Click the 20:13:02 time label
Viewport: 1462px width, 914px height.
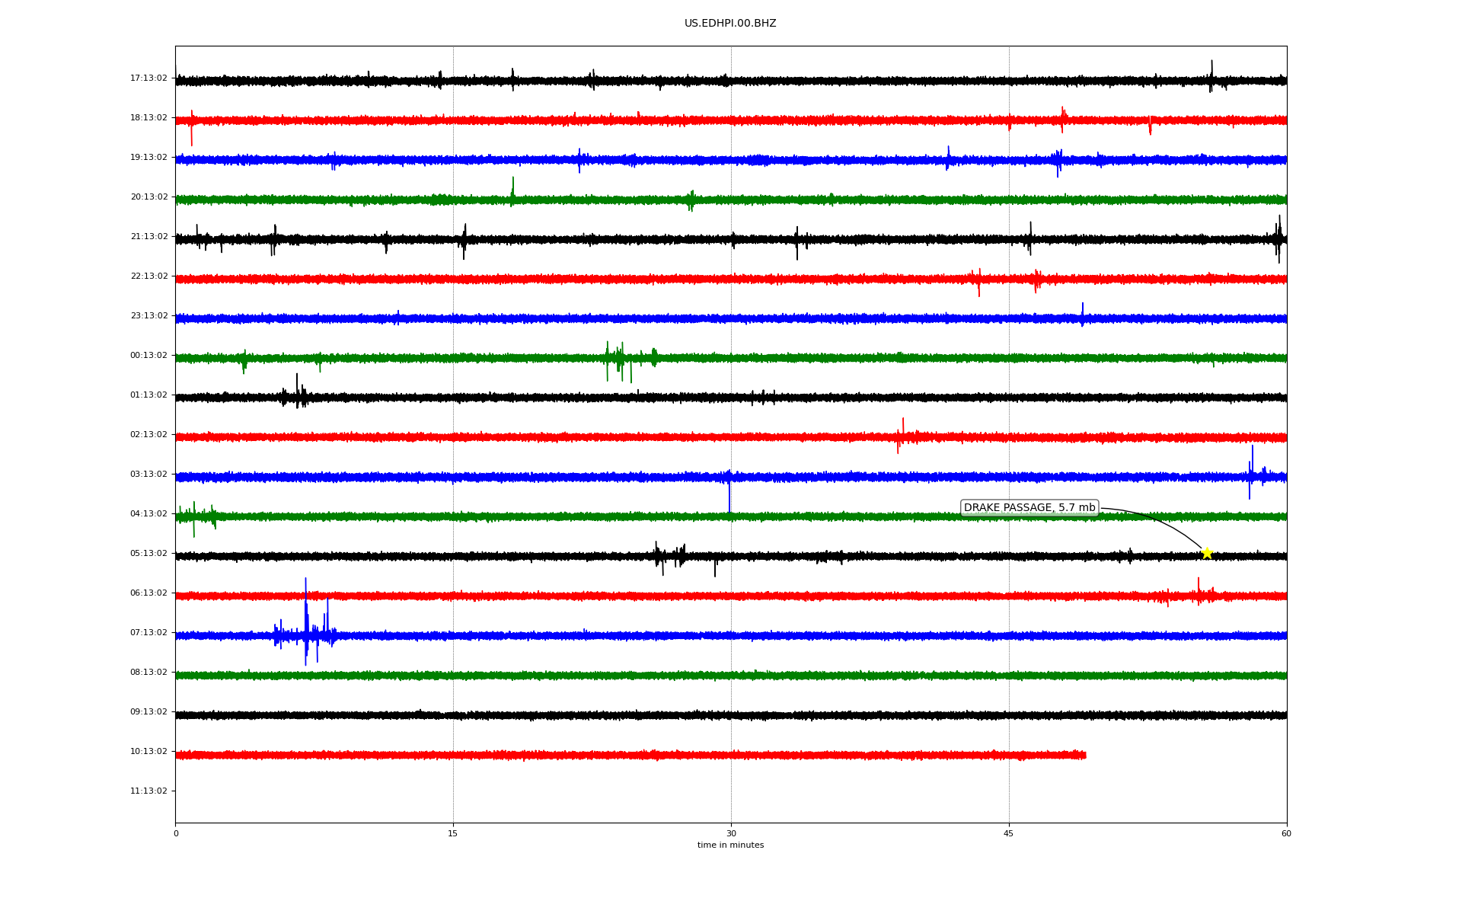pos(148,197)
